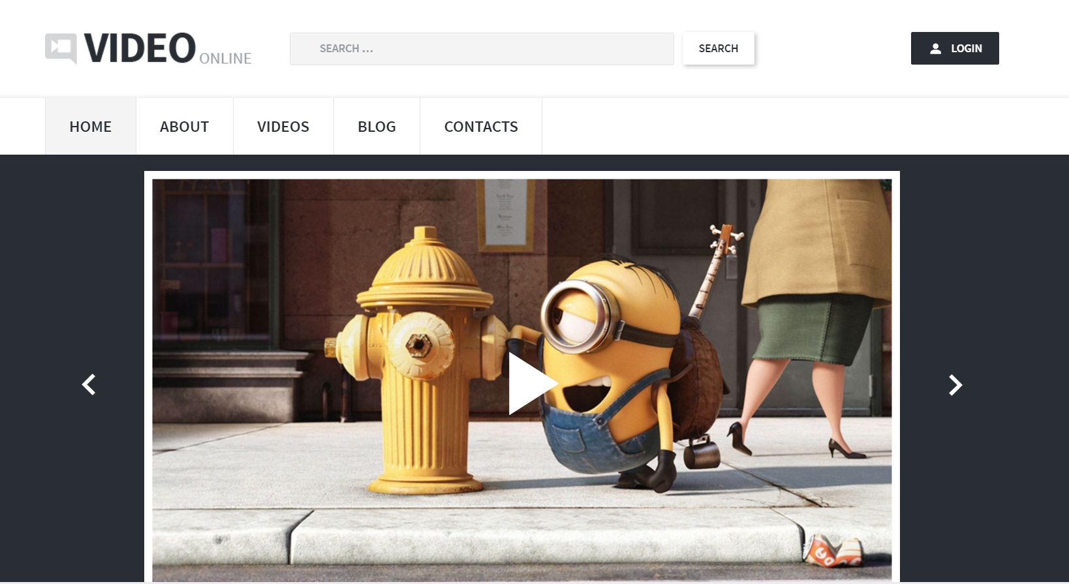This screenshot has width=1069, height=584.
Task: Open the CONTACTS page
Action: tap(481, 126)
